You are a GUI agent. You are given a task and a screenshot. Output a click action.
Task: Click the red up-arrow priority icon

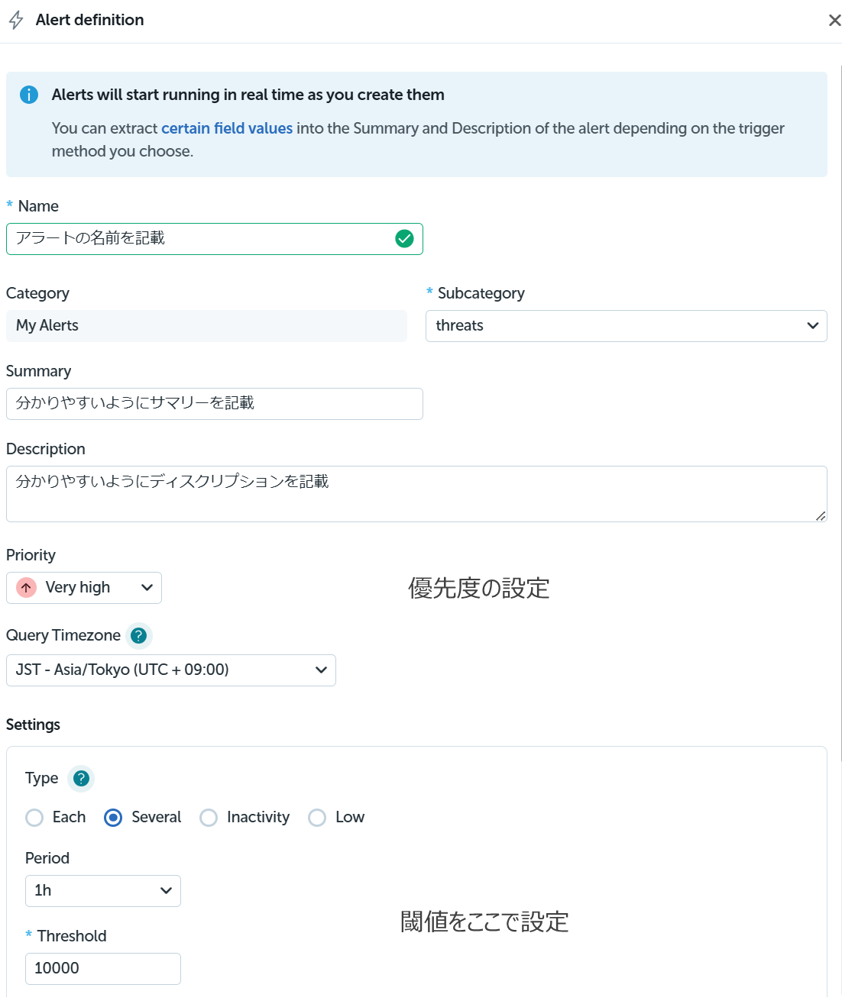27,588
